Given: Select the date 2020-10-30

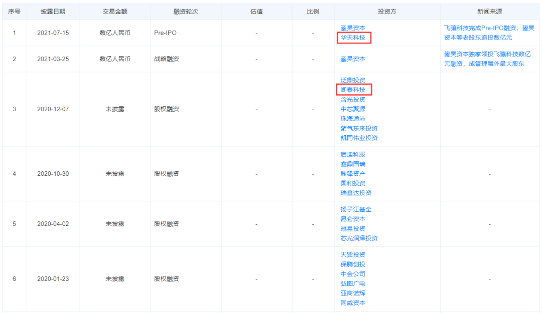Looking at the screenshot, I should [x=53, y=174].
